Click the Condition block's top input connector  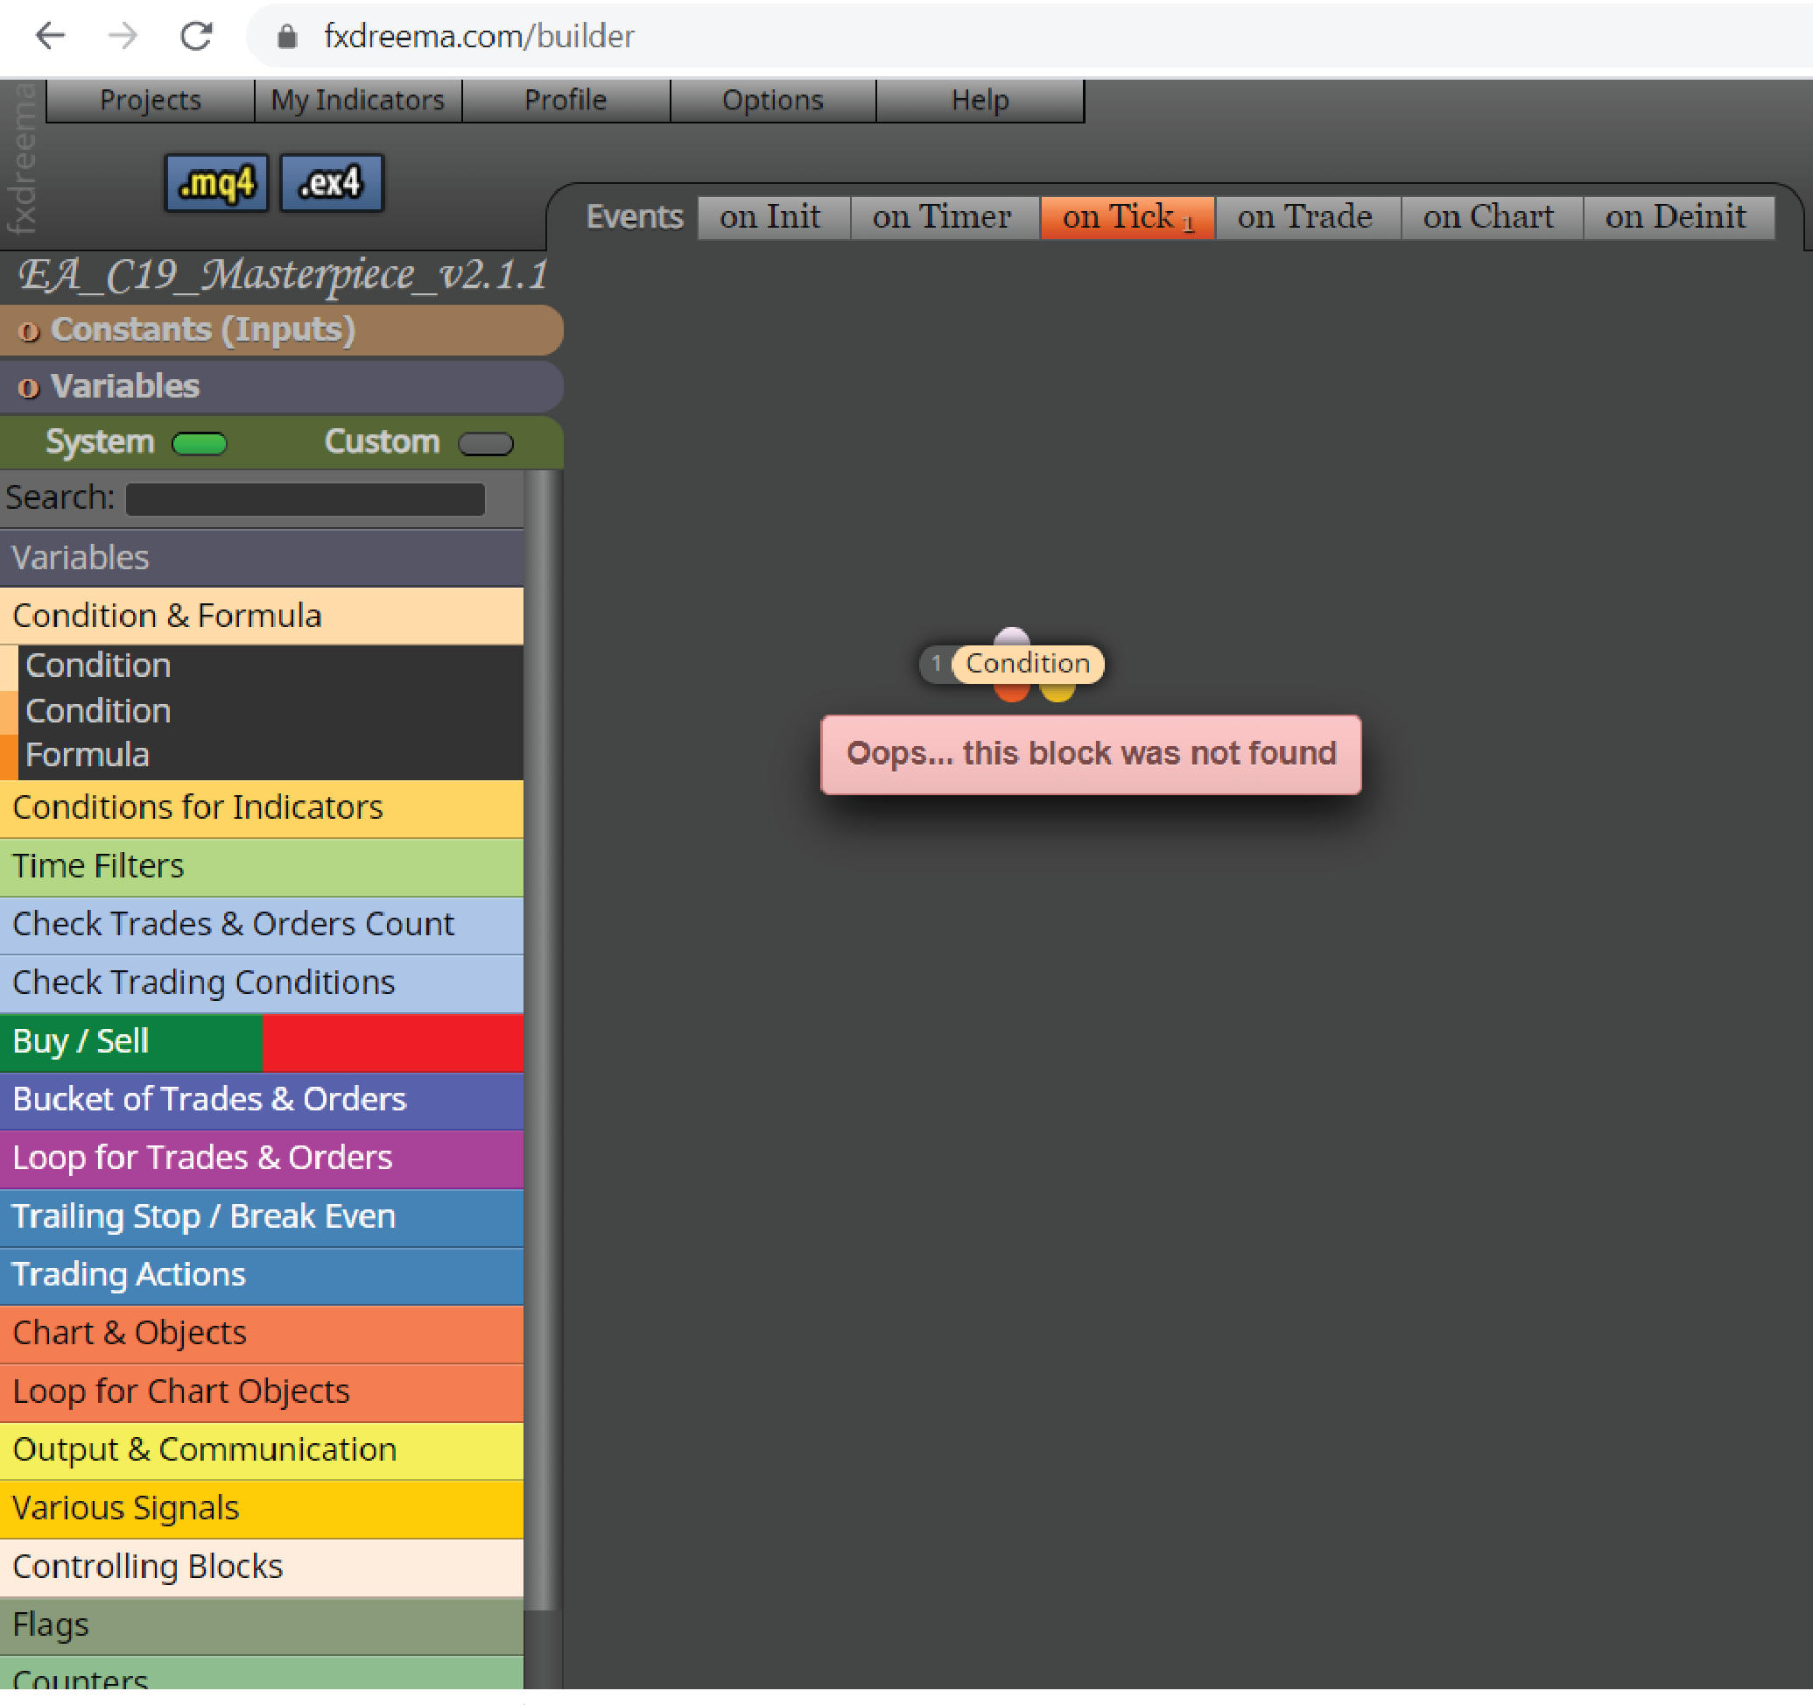(1011, 635)
